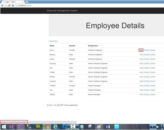164x130 pixels.
Task: Click the browser Forward arrow
Action: [x=6, y=6]
